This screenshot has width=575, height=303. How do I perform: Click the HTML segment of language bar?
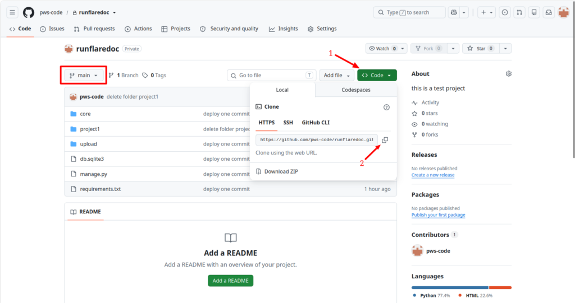[500, 288]
